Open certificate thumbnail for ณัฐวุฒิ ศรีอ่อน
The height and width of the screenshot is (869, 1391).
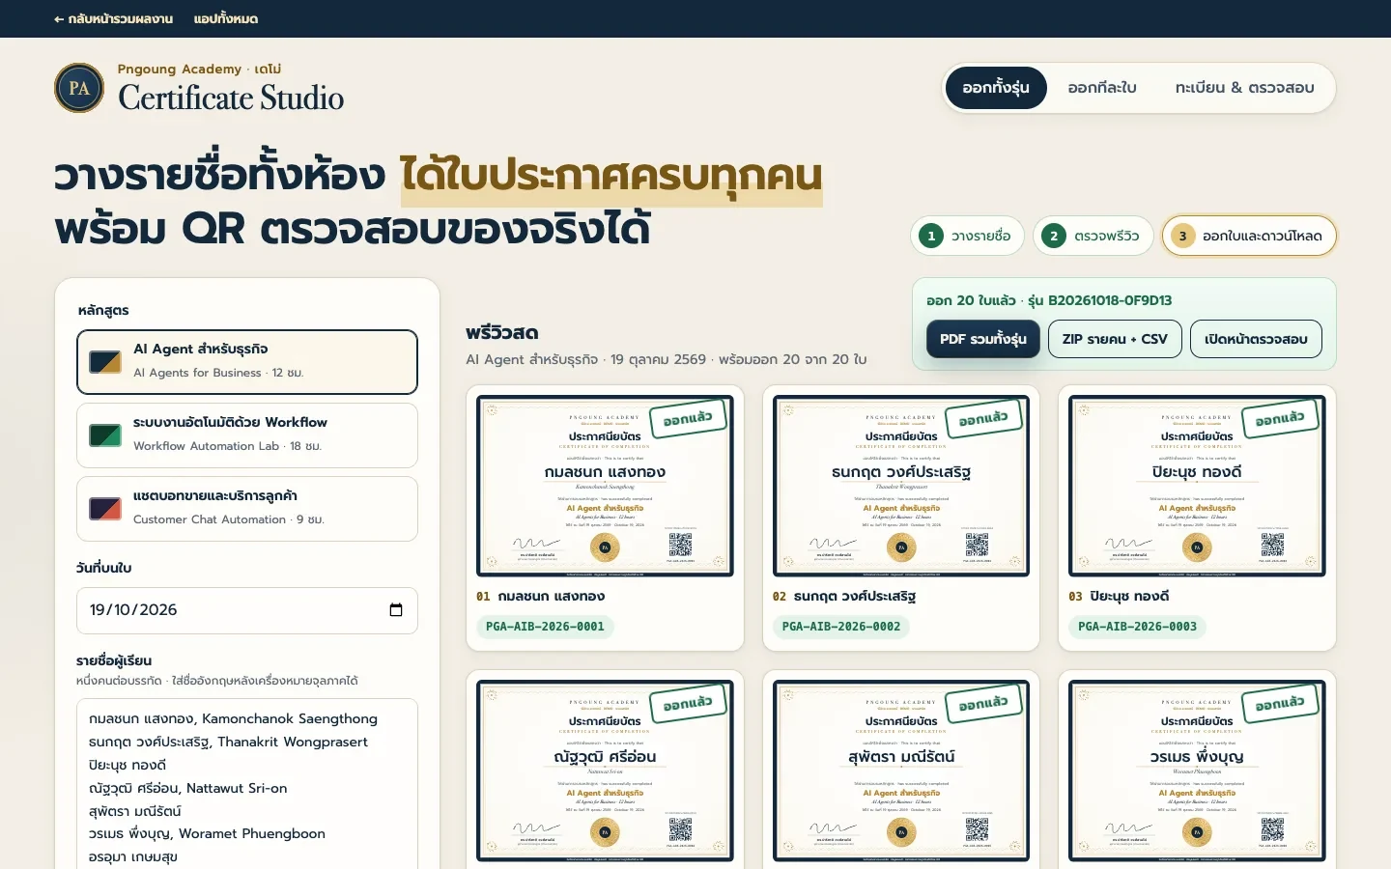[605, 771]
